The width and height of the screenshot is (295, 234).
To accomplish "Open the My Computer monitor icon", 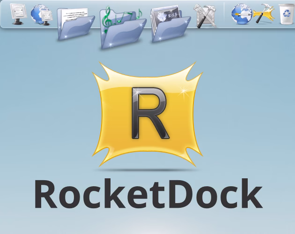I will (x=18, y=15).
